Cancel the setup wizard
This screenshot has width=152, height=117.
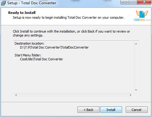pos(137,110)
